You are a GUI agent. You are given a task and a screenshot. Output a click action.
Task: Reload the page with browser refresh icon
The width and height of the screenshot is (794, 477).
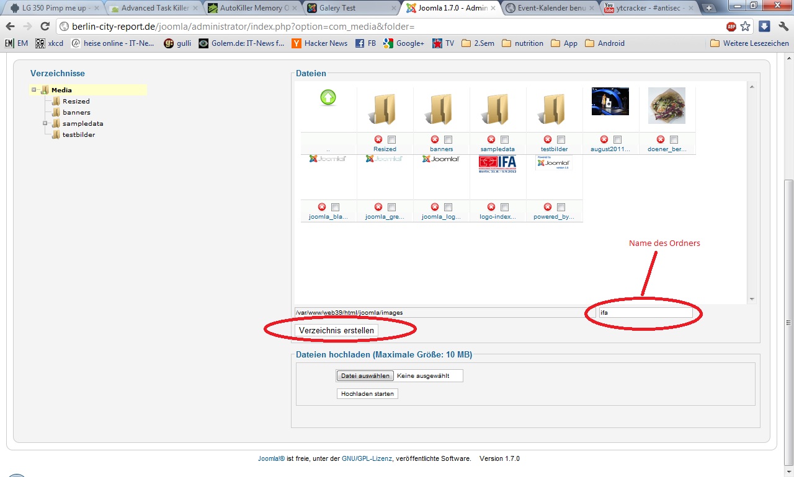[45, 27]
